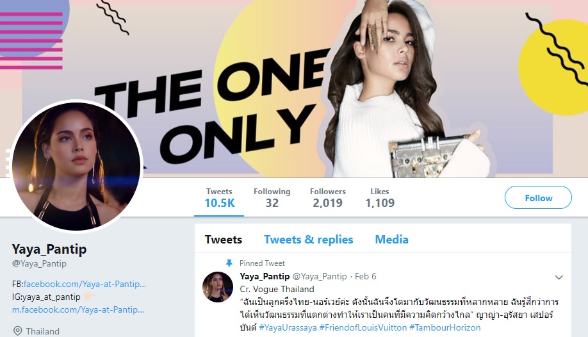Screen dimensions: 588x337
Task: Open the facebook.com/Yaya-at-Pantip bio link
Action: pos(85,284)
